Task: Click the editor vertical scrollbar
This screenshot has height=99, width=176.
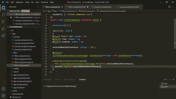Action: (175, 34)
